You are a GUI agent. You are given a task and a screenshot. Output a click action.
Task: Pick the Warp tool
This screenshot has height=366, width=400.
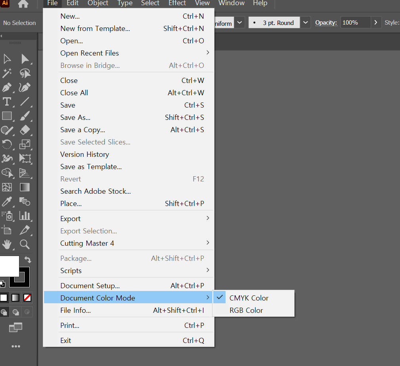(x=7, y=159)
